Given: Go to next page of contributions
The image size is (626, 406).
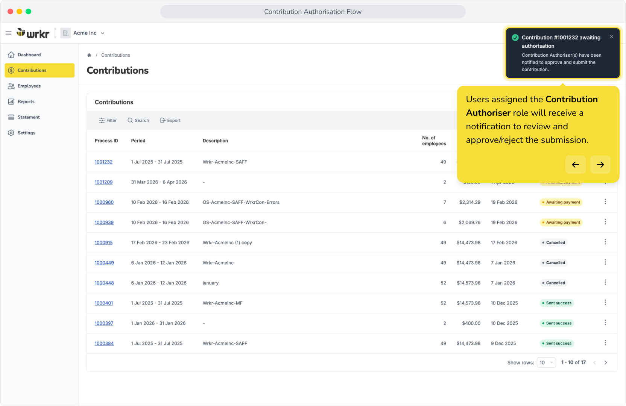Looking at the screenshot, I should coord(606,362).
